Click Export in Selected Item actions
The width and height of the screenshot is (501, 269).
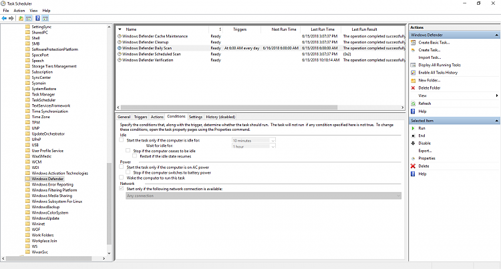[425, 151]
